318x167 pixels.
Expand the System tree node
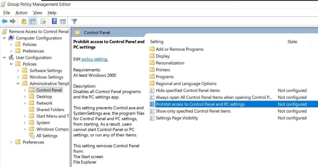pos(25,123)
